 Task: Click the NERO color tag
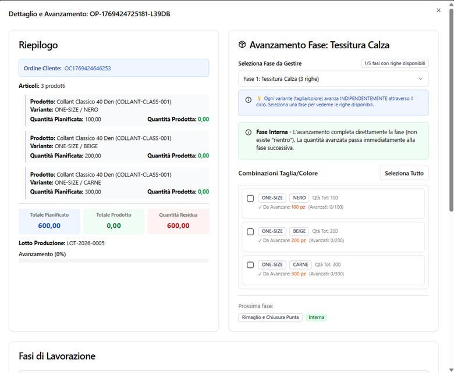299,198
